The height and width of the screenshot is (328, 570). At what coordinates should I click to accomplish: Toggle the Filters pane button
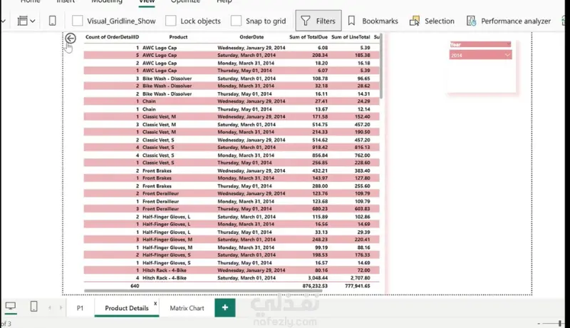click(x=318, y=21)
